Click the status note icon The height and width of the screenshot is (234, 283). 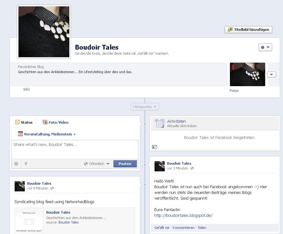click(x=17, y=122)
